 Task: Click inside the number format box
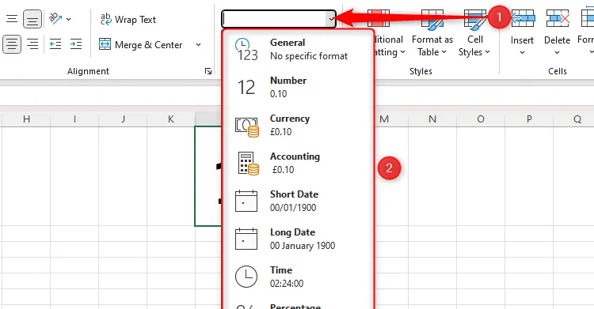coord(274,19)
